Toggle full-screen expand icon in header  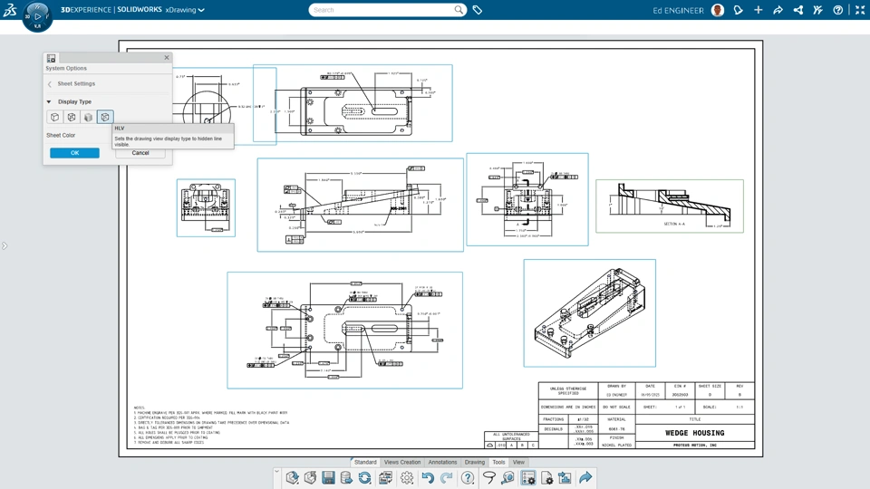(859, 10)
